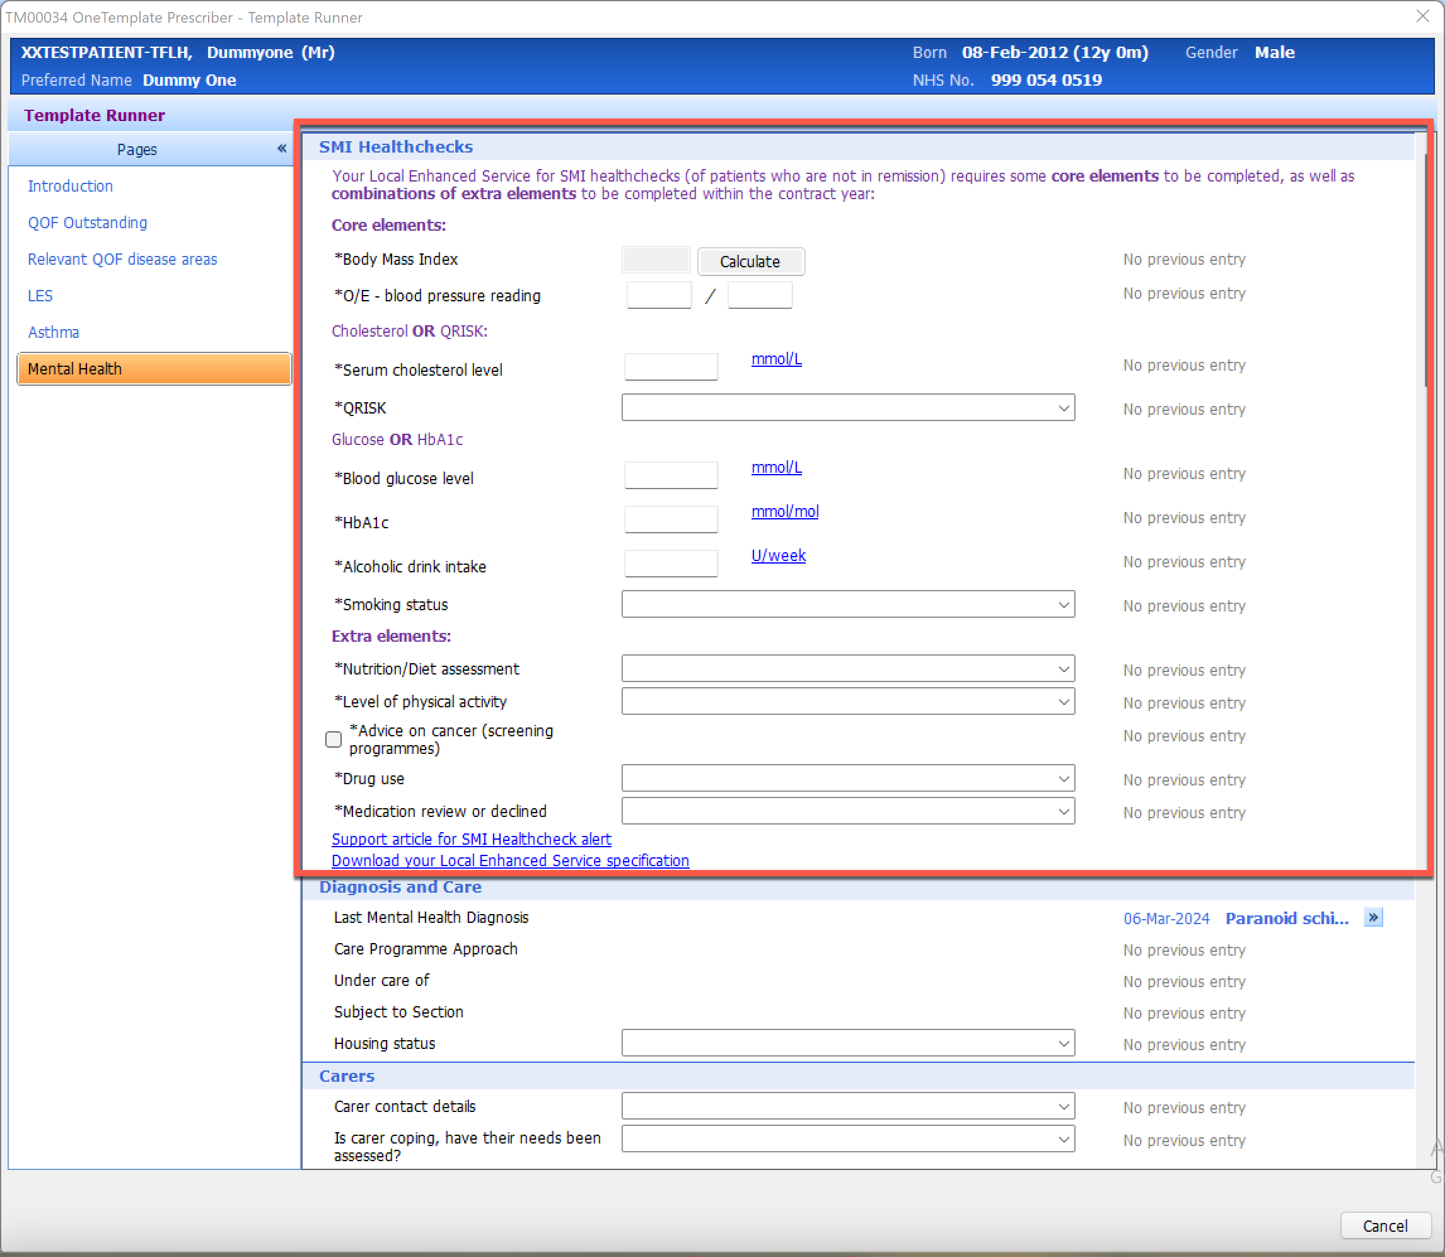1445x1257 pixels.
Task: Tick Advice on cancer screening programmes checkbox
Action: tap(334, 739)
